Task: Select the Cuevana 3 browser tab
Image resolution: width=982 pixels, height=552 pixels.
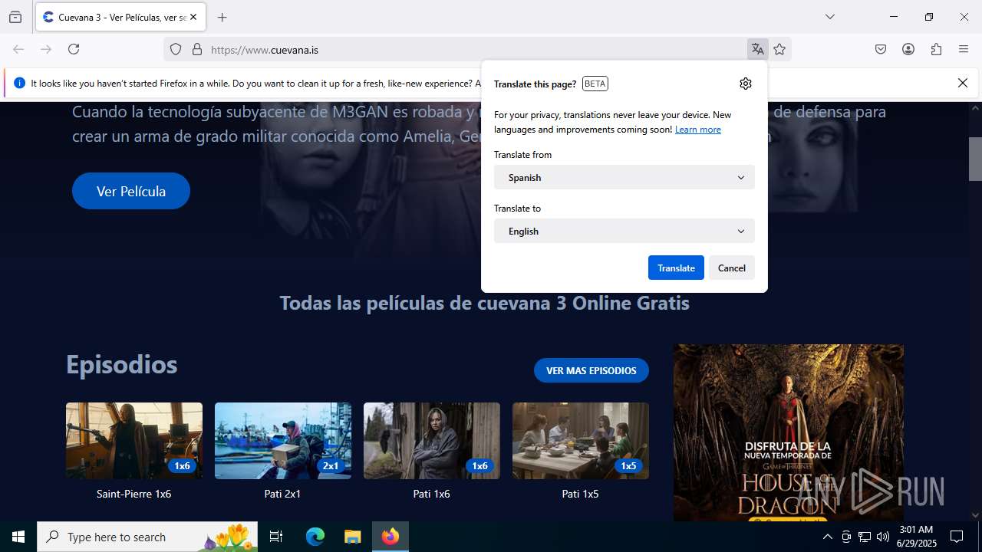Action: (x=120, y=17)
